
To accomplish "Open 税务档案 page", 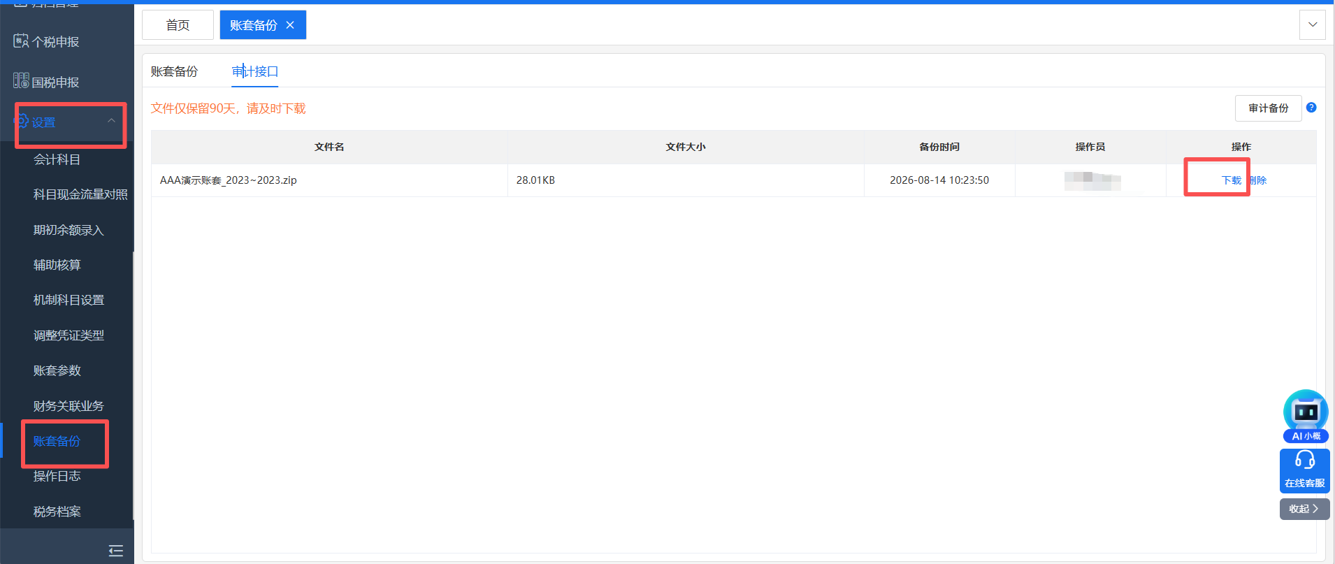I will [x=57, y=512].
